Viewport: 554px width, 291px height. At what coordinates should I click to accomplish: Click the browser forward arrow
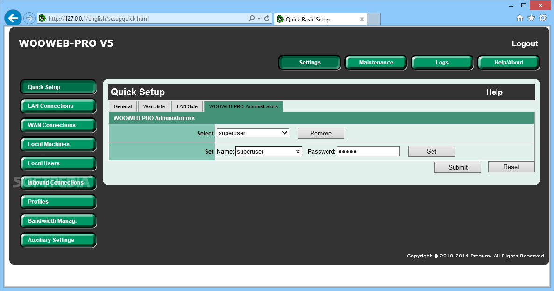click(x=29, y=18)
